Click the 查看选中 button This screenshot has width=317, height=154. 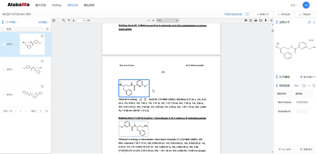[x=306, y=150]
